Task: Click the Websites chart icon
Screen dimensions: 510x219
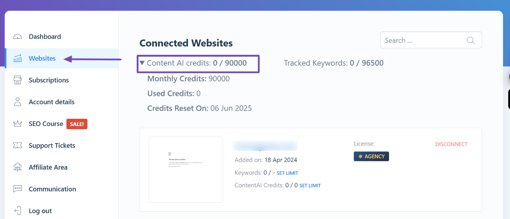Action: pos(17,58)
